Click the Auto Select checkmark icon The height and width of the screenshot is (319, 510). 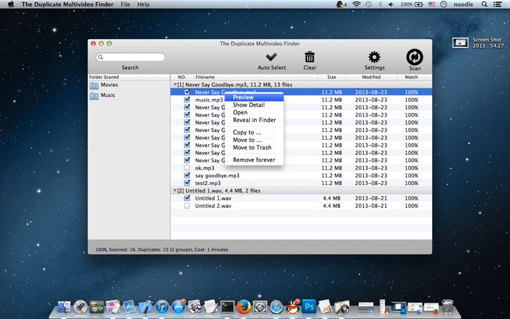point(272,57)
